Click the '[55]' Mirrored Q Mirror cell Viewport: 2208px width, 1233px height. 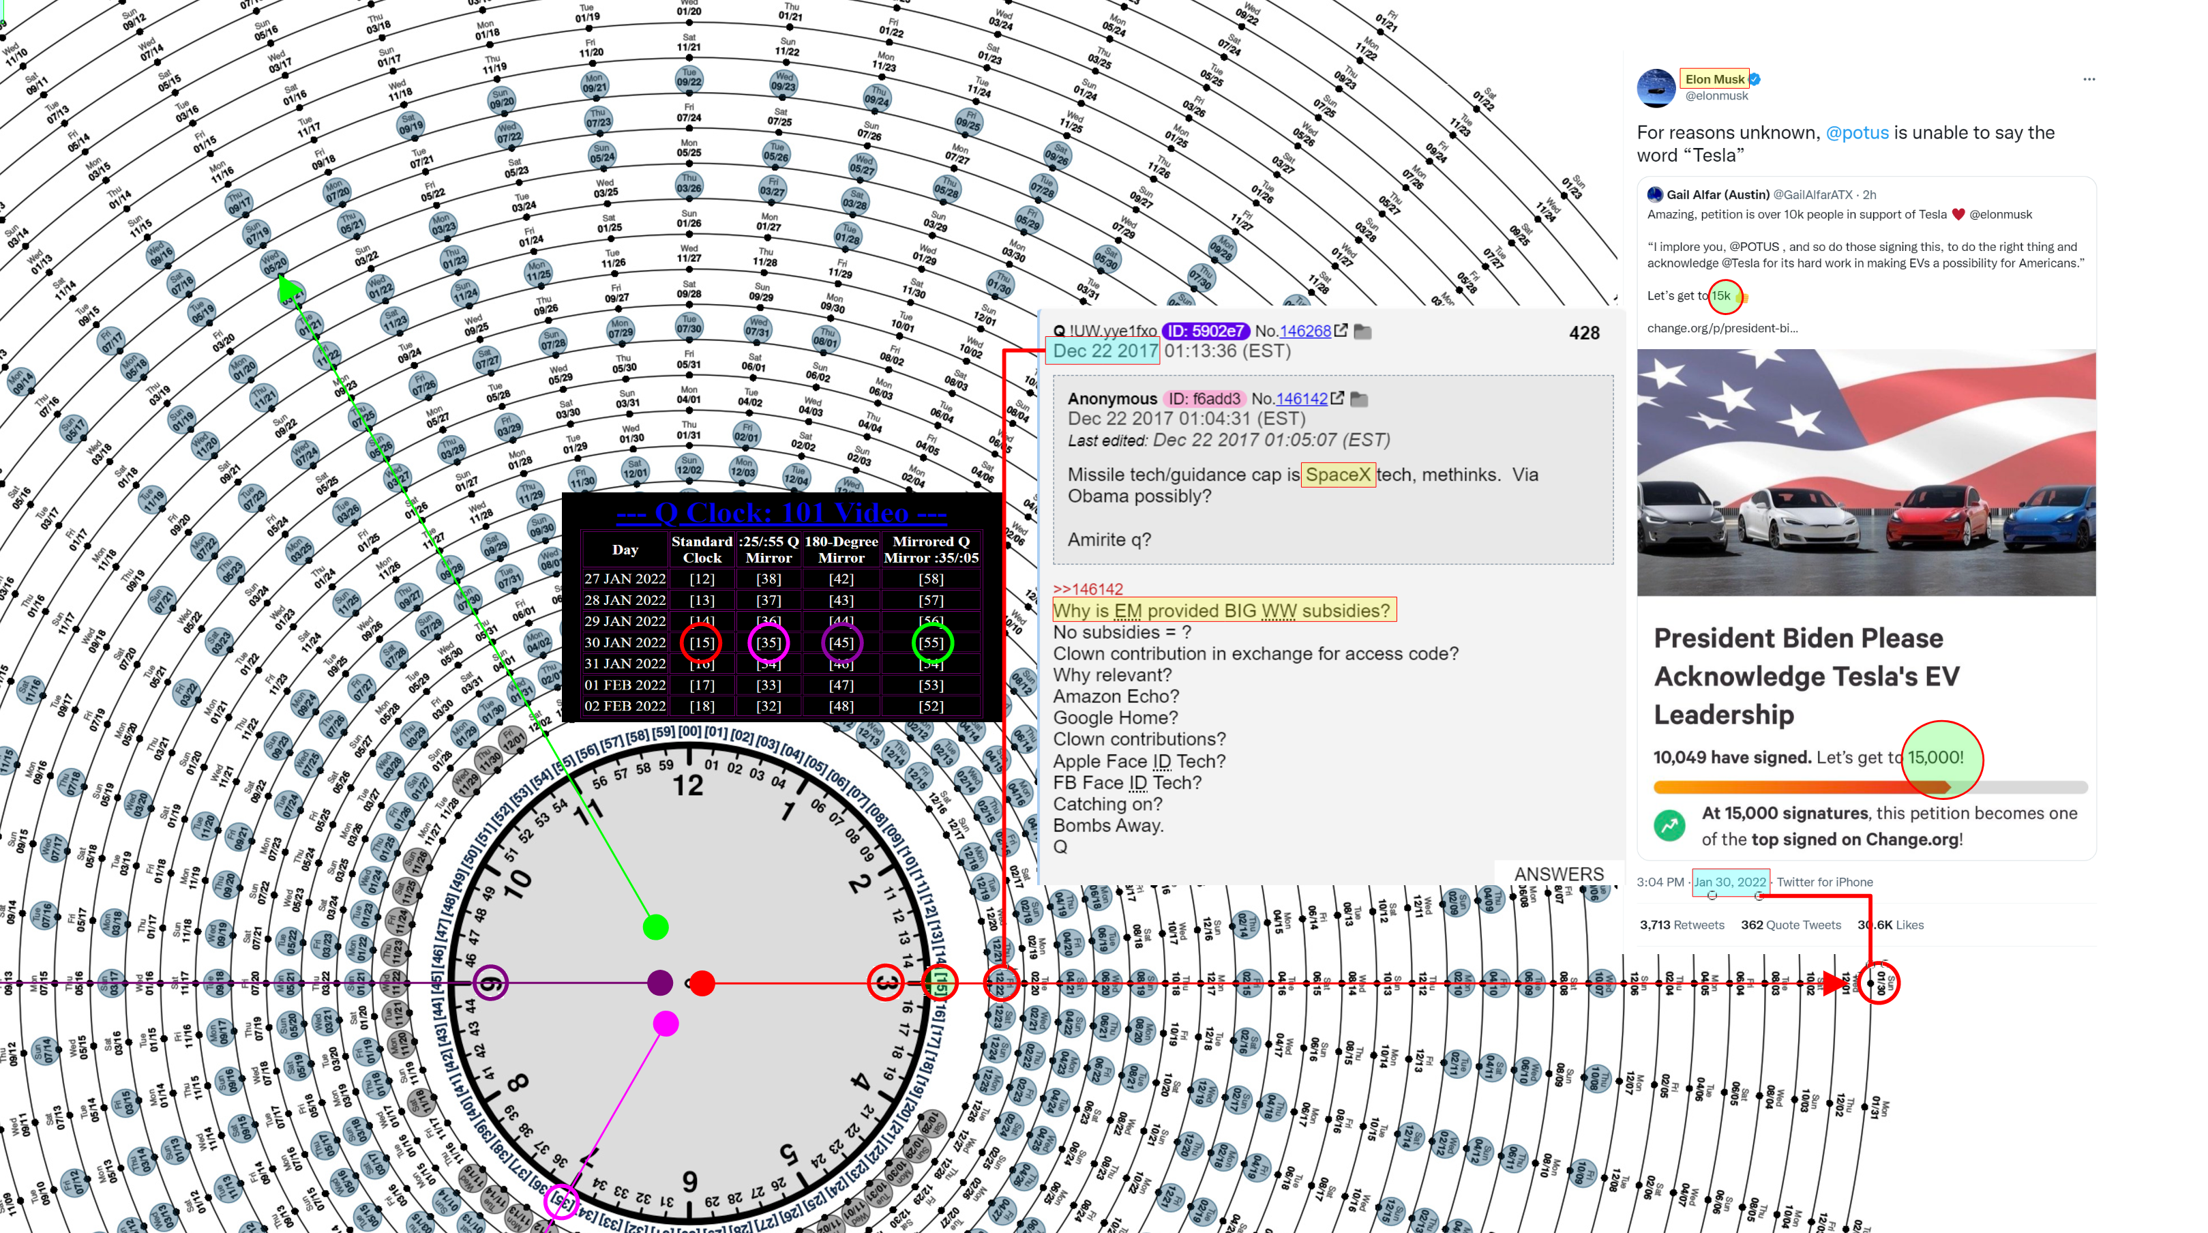931,642
